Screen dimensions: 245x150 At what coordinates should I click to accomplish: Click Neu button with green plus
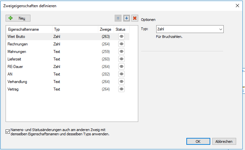[18, 18]
